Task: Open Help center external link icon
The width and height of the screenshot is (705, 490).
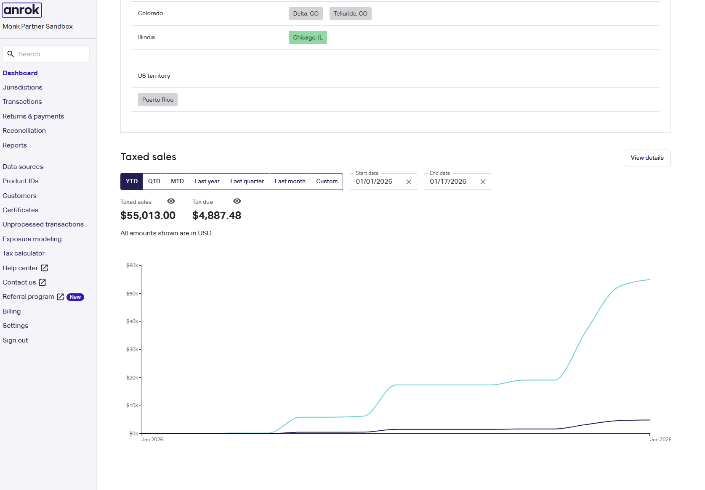Action: (45, 268)
